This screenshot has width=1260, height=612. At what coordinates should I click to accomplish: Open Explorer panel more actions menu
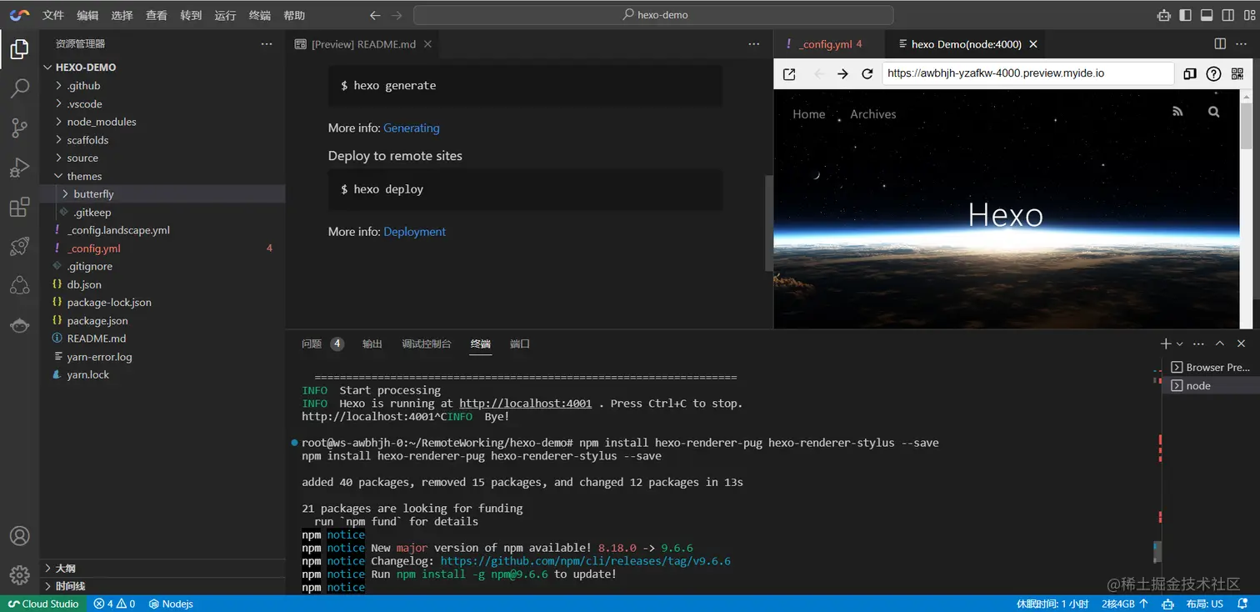tap(267, 43)
